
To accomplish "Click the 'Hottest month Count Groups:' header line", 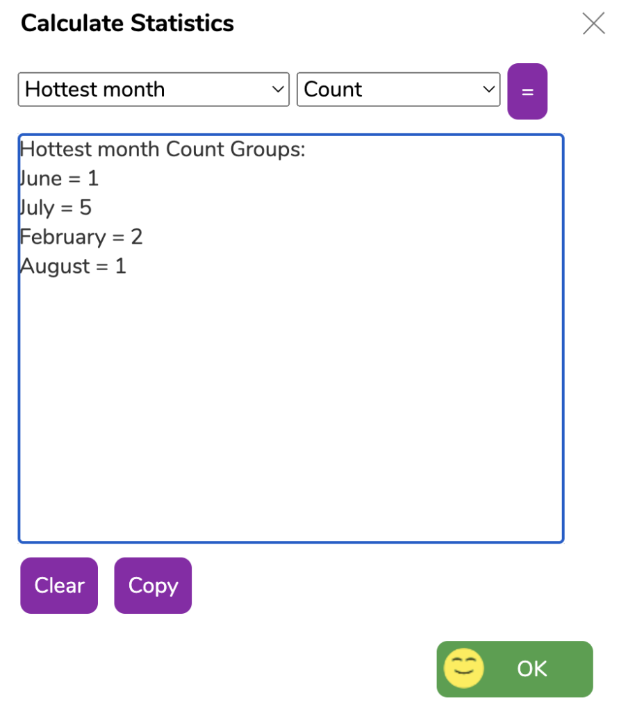I will click(163, 149).
